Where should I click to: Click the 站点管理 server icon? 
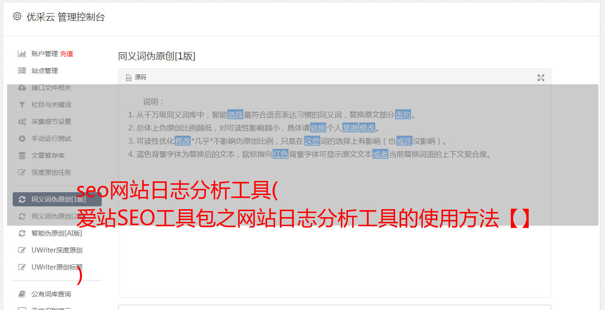pyautogui.click(x=22, y=71)
